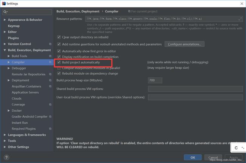Select Remote Jar Repositories in the tree

(28, 74)
